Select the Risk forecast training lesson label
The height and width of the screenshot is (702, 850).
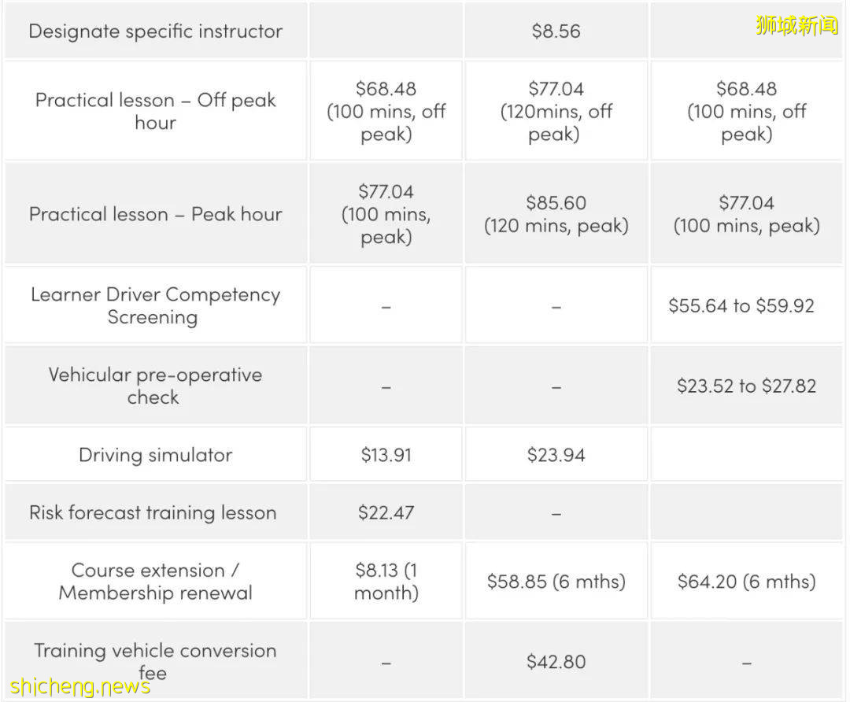(x=153, y=512)
